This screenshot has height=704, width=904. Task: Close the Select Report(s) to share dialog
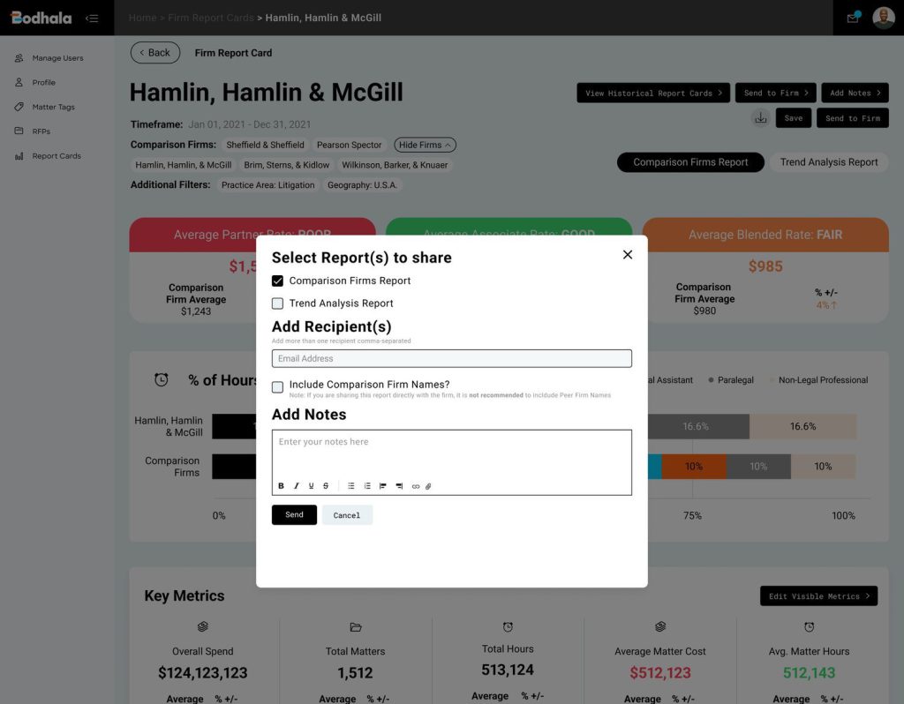click(x=628, y=255)
